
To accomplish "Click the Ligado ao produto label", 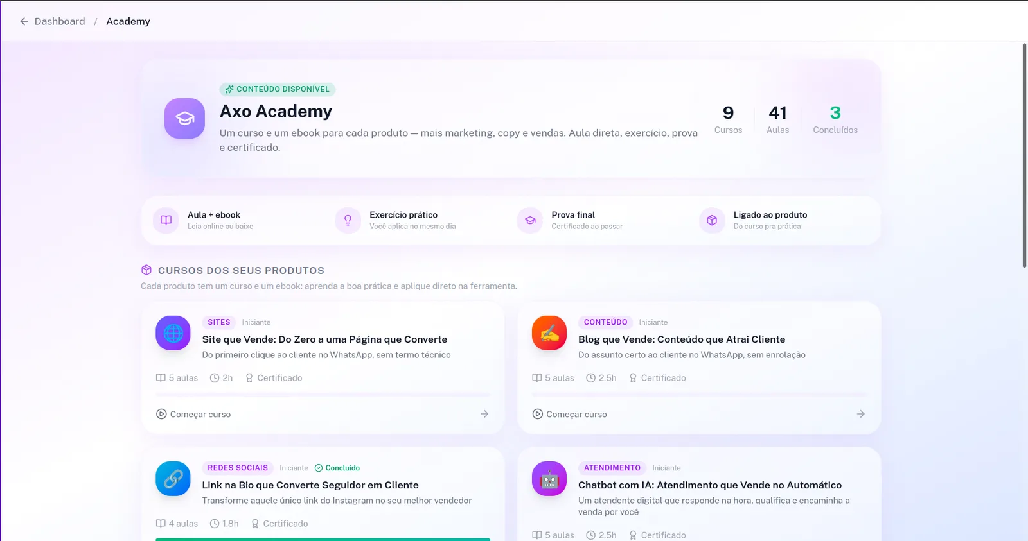I will pos(770,215).
